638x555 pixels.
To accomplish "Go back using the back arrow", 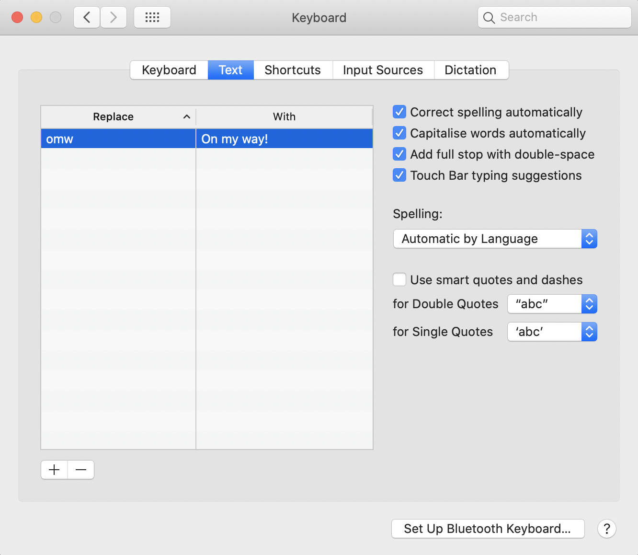I will pyautogui.click(x=87, y=18).
